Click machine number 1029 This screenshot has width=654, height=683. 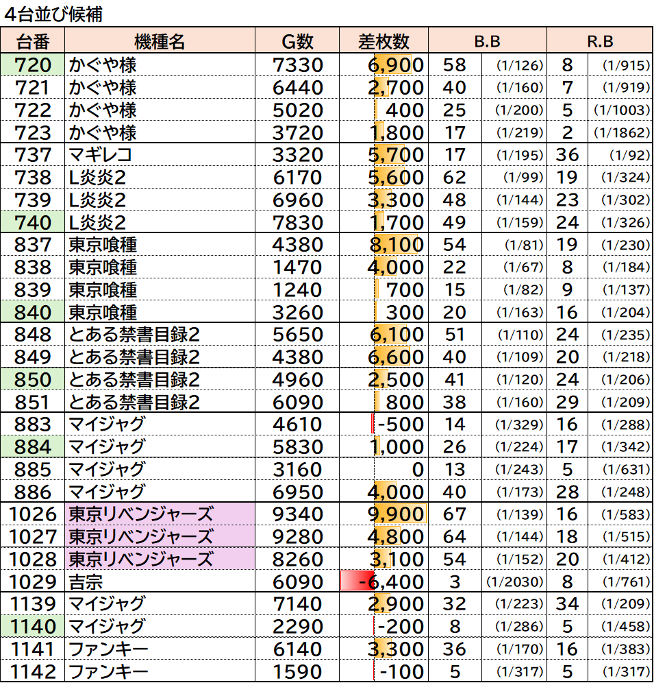[33, 582]
